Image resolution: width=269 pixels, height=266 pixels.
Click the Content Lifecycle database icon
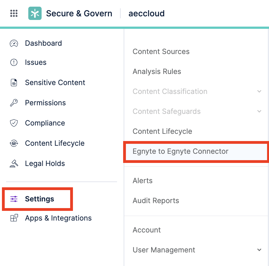pyautogui.click(x=14, y=143)
